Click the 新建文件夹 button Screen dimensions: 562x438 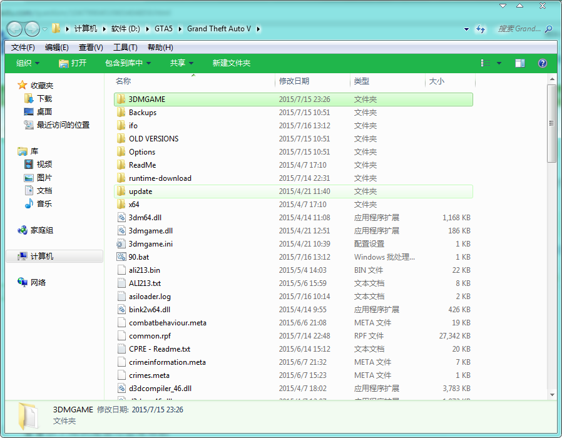[x=231, y=63]
